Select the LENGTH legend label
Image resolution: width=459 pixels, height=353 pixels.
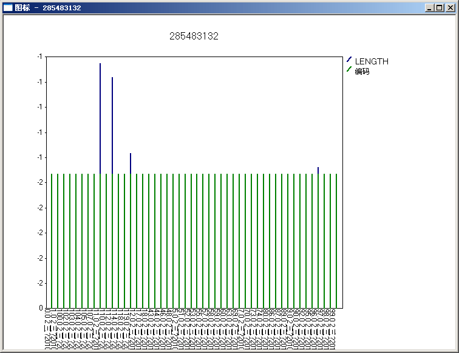click(372, 61)
